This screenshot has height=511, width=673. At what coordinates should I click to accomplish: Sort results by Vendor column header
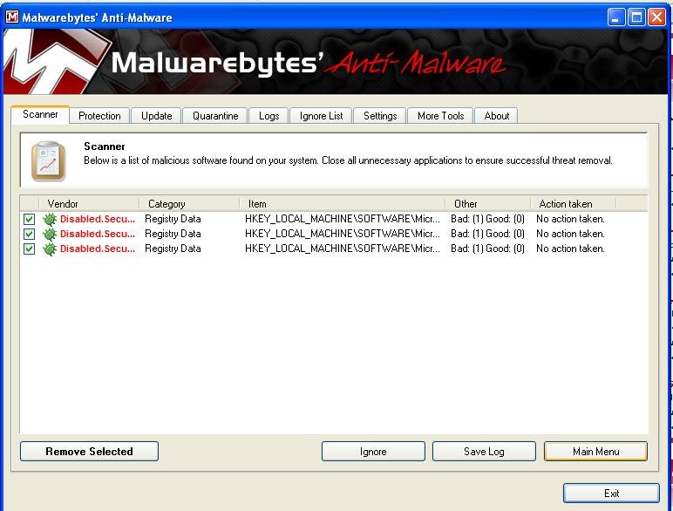tap(89, 203)
